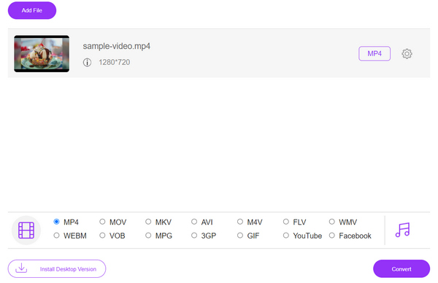Choose the Facebook preset option

pos(332,236)
